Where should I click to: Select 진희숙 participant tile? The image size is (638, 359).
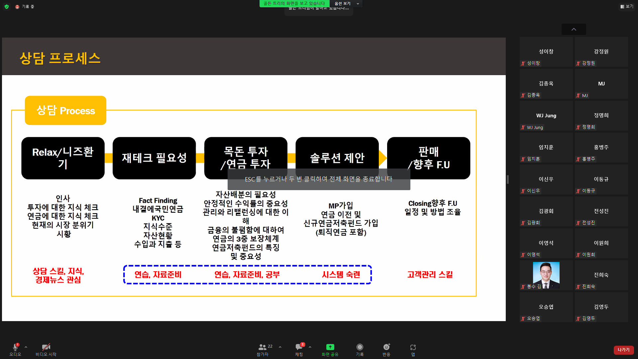601,275
